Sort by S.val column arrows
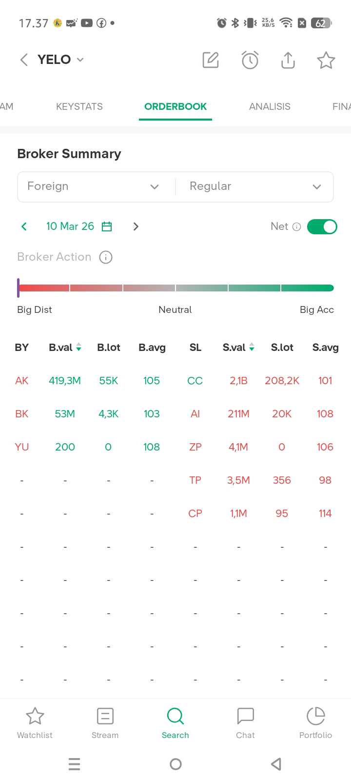The image size is (351, 781). [252, 348]
